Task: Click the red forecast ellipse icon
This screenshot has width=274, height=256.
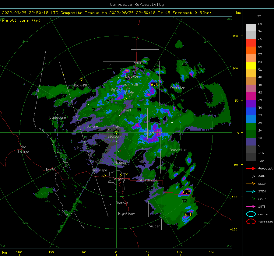Action: point(251,222)
